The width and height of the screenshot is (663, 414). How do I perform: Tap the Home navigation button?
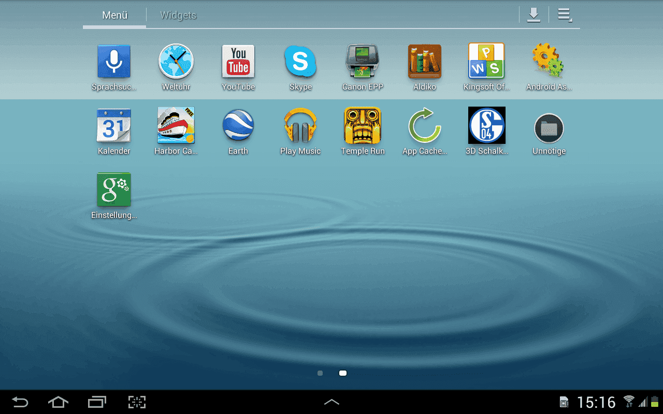58,402
